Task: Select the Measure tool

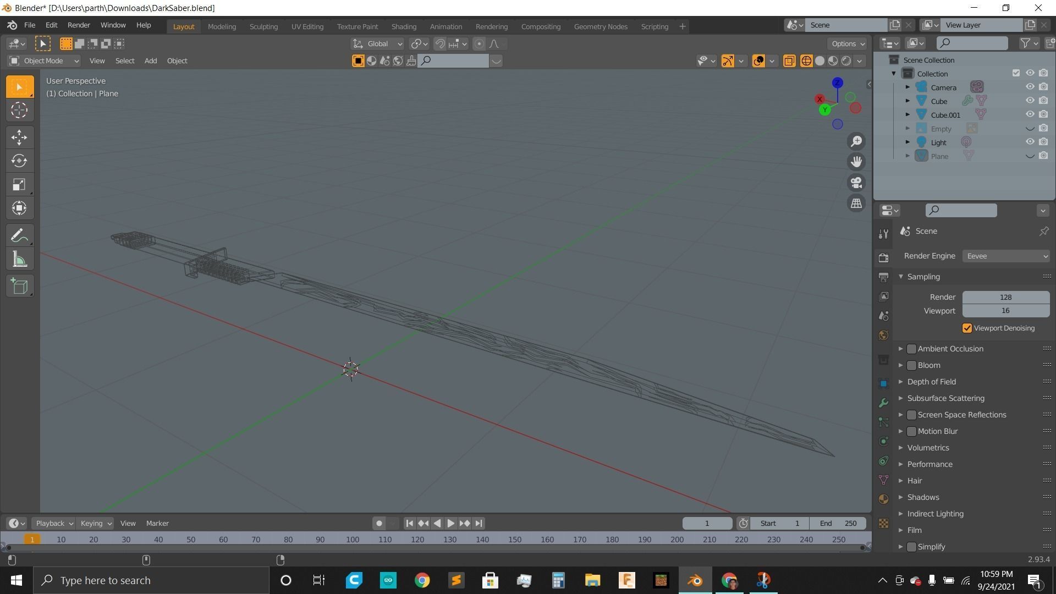Action: 19,259
